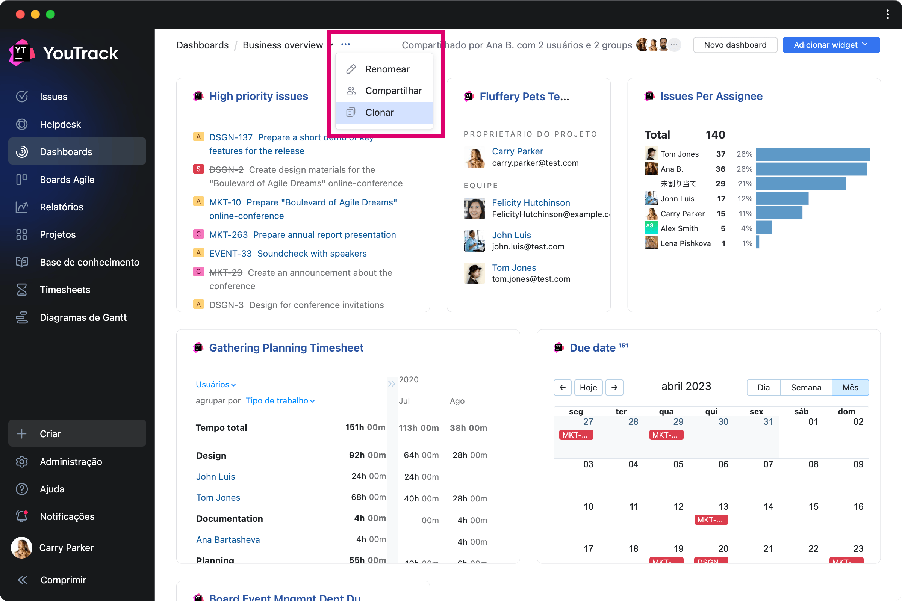Open the Tipo de trabalho dropdown
This screenshot has height=601, width=902.
pyautogui.click(x=280, y=400)
